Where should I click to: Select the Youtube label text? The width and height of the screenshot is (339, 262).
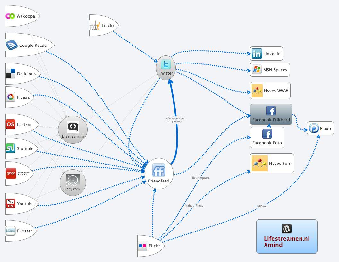tap(25, 204)
